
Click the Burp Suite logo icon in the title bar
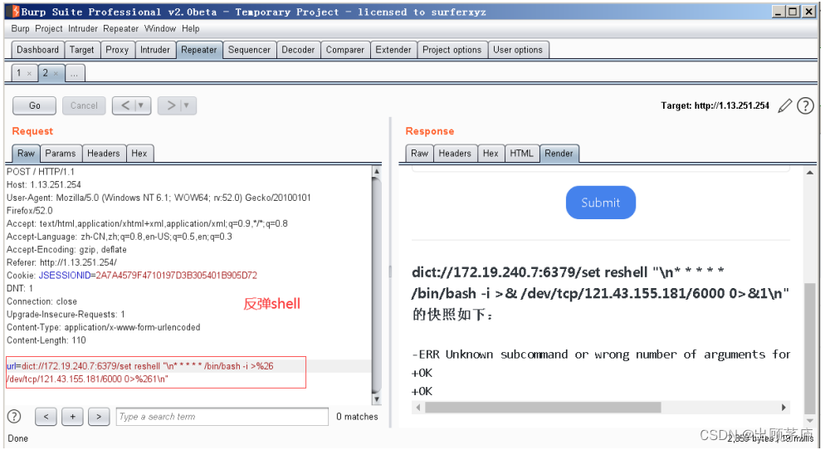15,12
